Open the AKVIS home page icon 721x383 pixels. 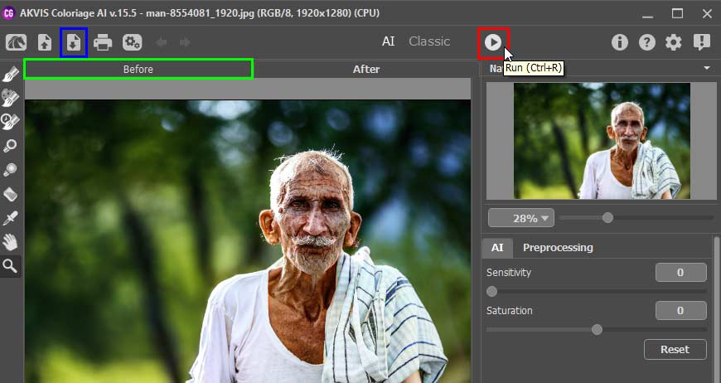coord(16,42)
